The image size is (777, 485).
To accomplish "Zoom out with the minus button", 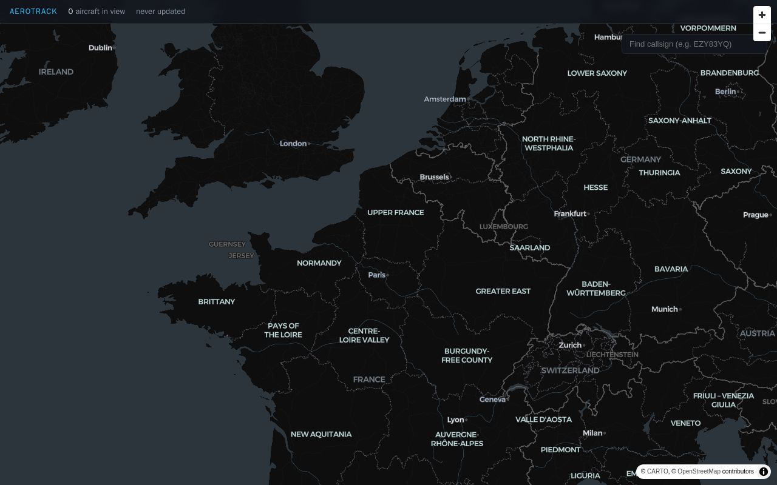I will pos(762,33).
